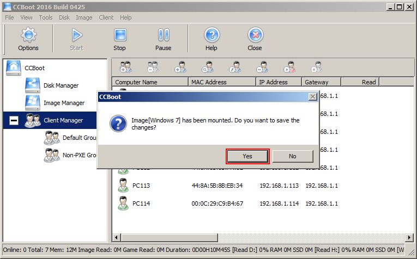
Task: Click the Stop toolbar icon
Action: pos(120,35)
